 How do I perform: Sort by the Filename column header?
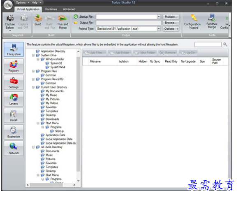(103, 61)
